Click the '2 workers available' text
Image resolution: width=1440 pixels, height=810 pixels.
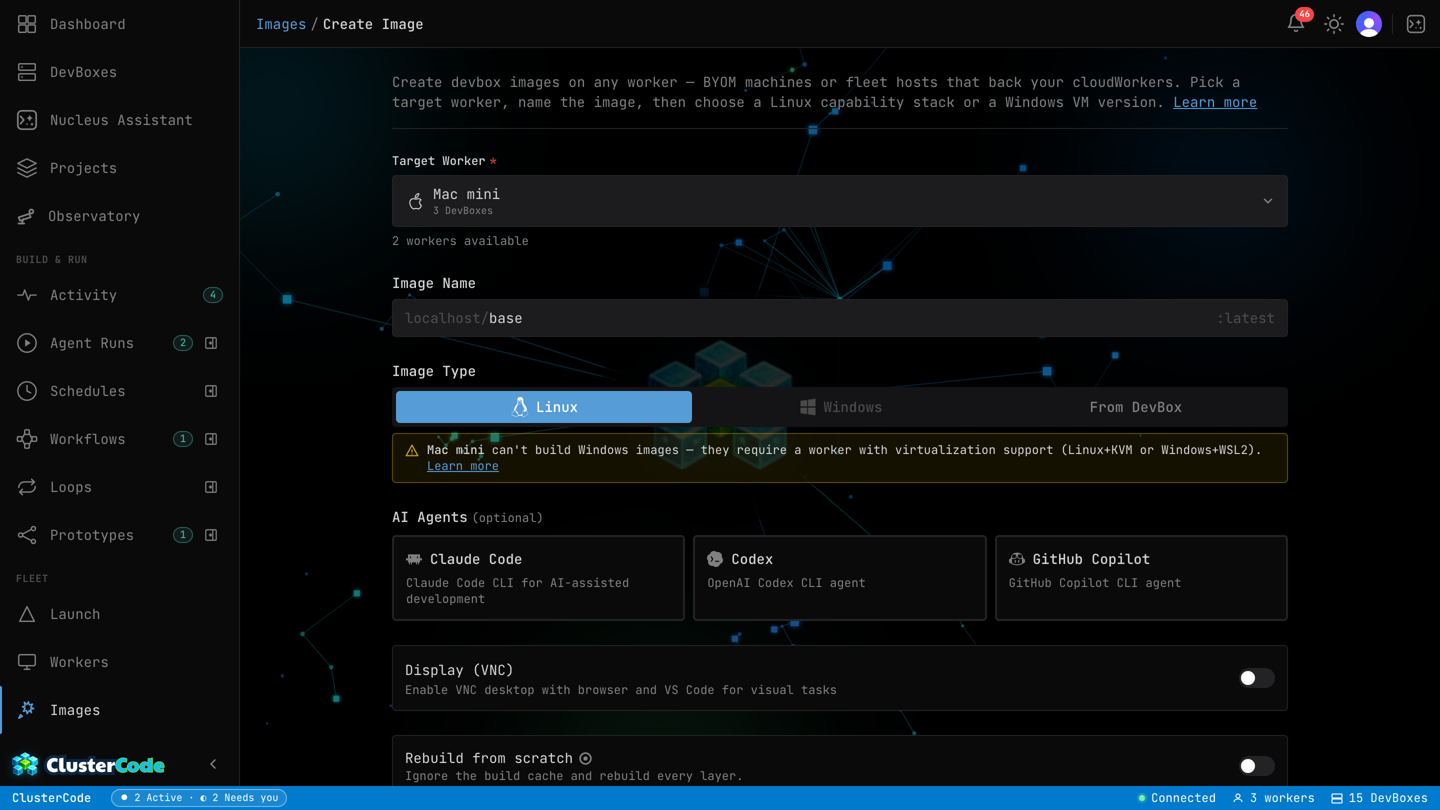[x=460, y=241]
